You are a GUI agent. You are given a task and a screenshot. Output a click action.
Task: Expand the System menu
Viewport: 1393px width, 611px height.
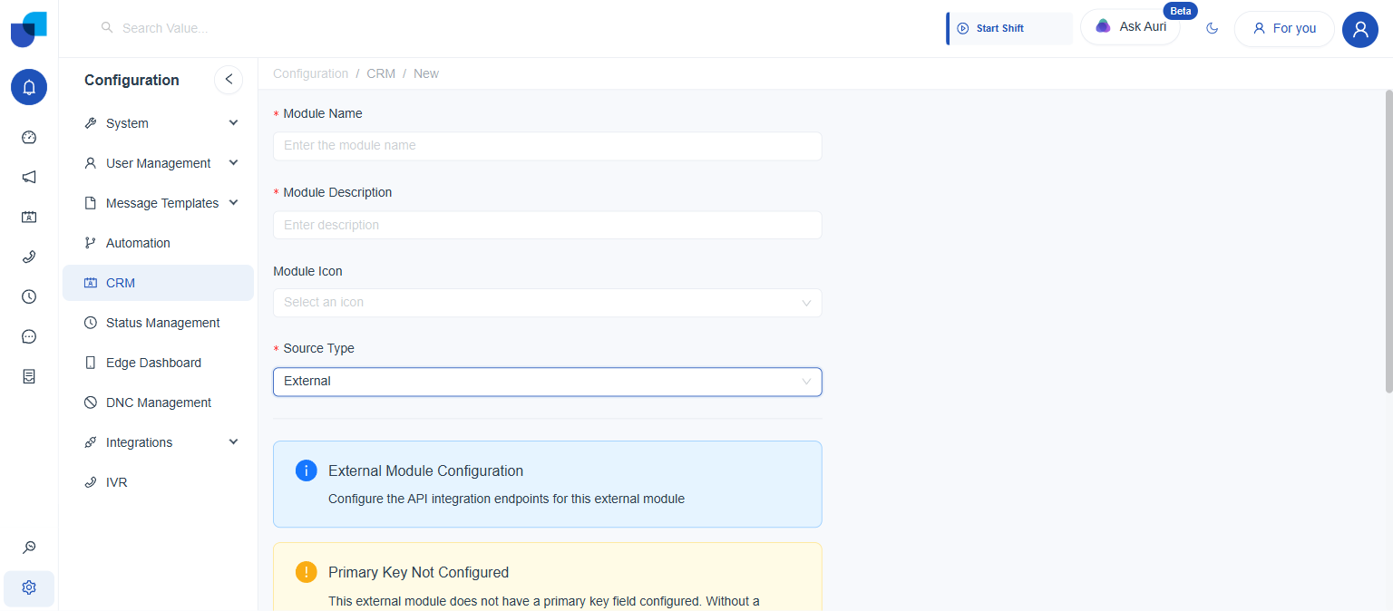pyautogui.click(x=158, y=123)
